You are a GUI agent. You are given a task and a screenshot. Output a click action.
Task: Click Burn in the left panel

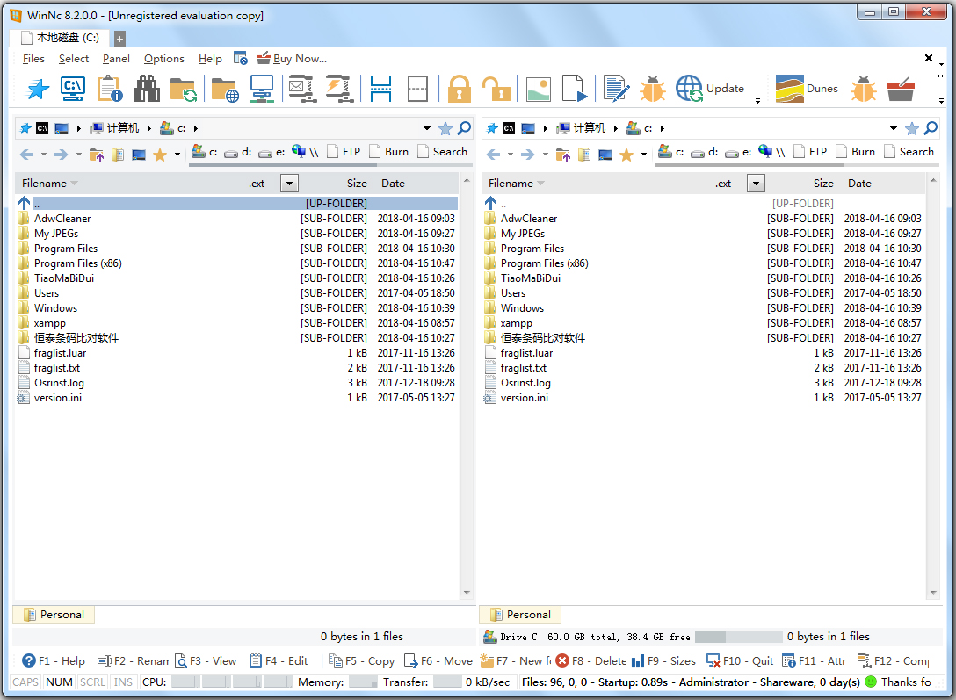389,152
